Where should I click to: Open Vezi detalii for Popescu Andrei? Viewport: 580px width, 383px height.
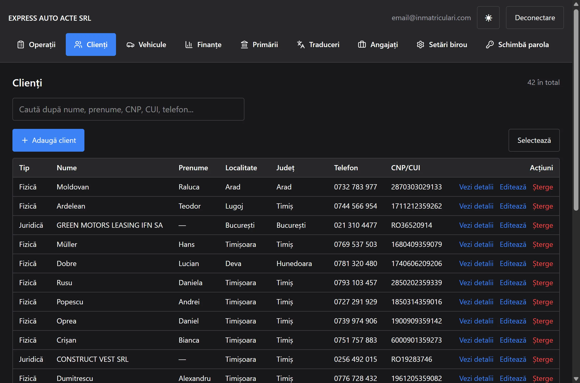(x=476, y=302)
